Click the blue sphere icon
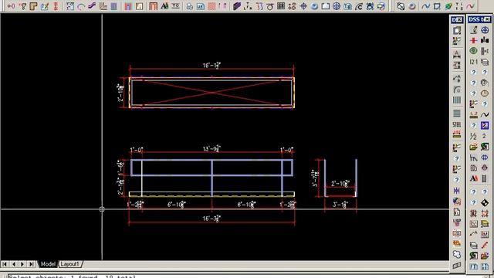Viewport: 494px width, 278px height. (x=314, y=6)
